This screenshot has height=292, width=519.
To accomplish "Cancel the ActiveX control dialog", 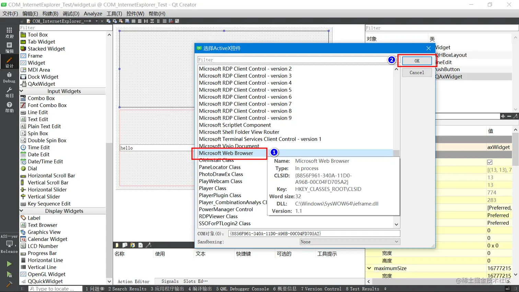I will pyautogui.click(x=417, y=73).
